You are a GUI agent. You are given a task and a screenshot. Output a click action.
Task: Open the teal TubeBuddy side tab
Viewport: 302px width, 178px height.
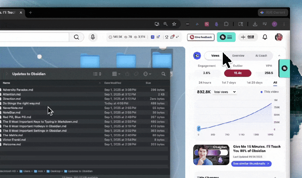coord(284,68)
